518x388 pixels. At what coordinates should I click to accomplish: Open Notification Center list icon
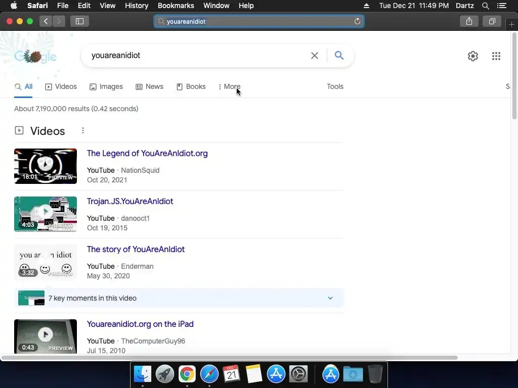[x=502, y=6]
